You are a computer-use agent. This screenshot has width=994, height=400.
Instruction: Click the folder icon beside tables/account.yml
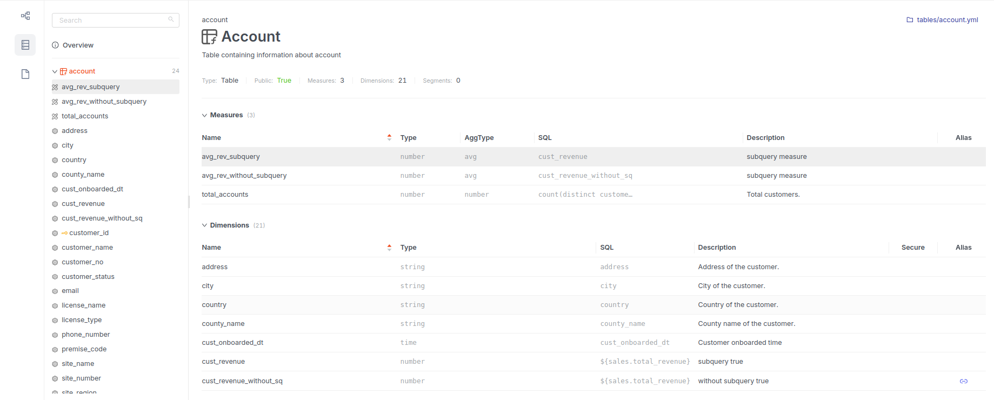[x=910, y=20]
